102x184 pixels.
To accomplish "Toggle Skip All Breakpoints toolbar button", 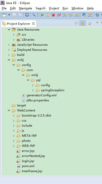I will (x=34, y=15).
